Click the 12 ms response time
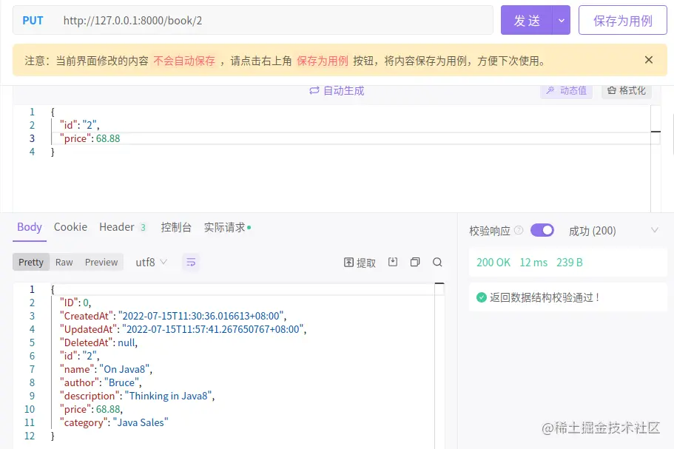The height and width of the screenshot is (449, 674). (533, 262)
